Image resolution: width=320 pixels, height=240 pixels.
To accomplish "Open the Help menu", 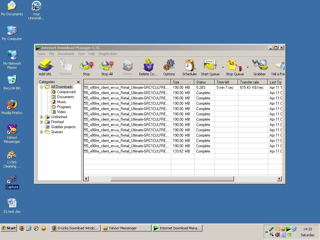I will [92, 54].
